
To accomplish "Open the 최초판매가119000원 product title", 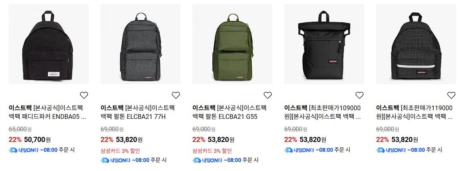I will pyautogui.click(x=415, y=112).
